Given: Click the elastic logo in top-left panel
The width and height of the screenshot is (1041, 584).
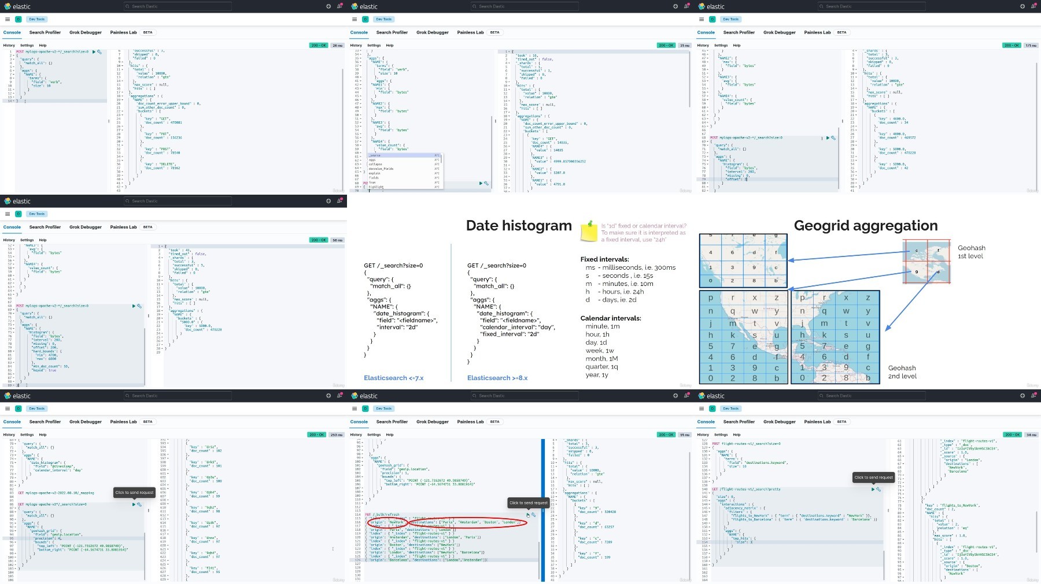Looking at the screenshot, I should click(x=17, y=6).
